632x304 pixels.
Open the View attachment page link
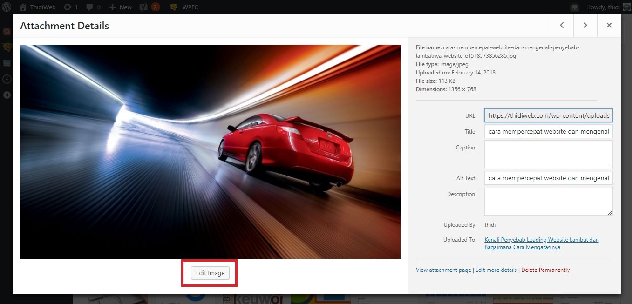pos(443,270)
